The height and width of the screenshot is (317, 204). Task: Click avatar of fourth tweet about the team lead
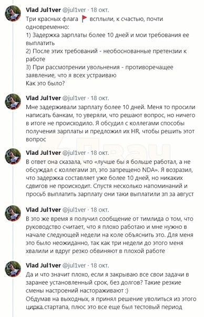click(13, 213)
